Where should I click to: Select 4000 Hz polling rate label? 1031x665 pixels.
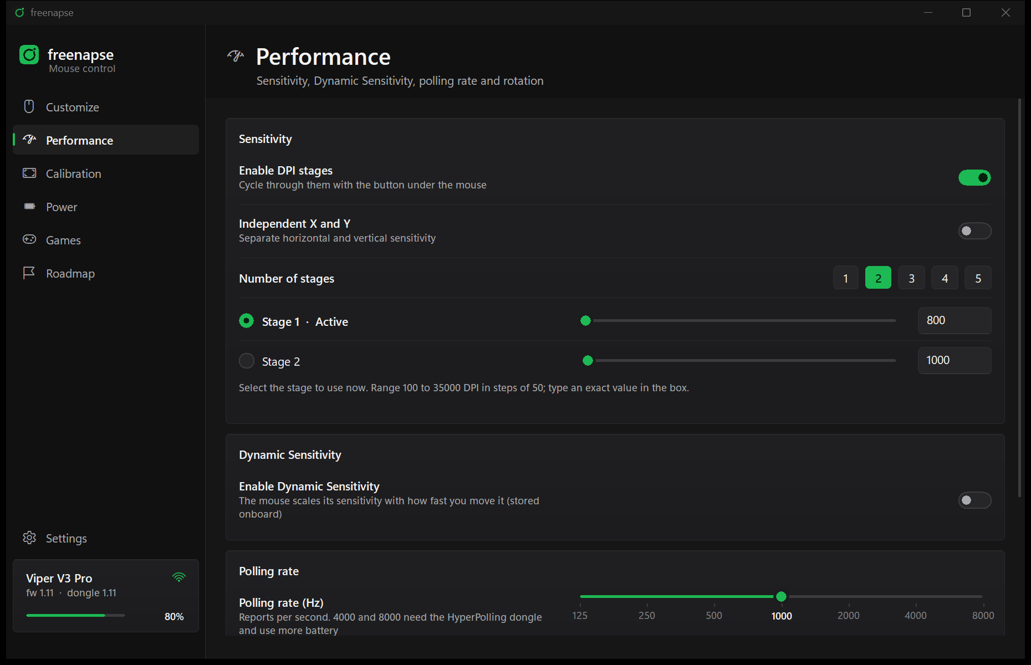click(916, 615)
